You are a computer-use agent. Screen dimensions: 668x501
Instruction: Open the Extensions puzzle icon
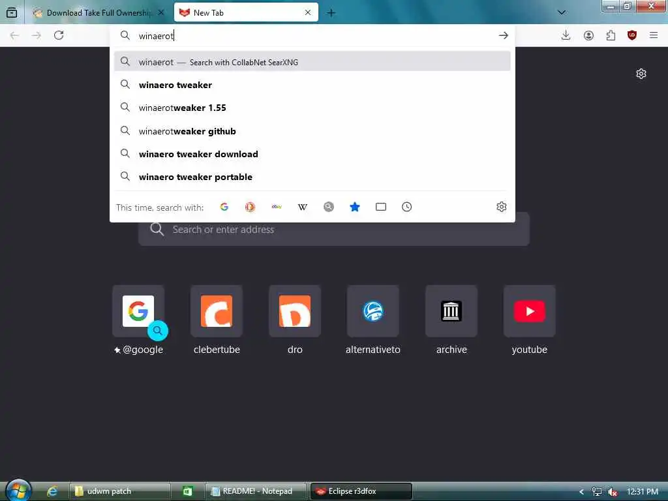point(611,35)
